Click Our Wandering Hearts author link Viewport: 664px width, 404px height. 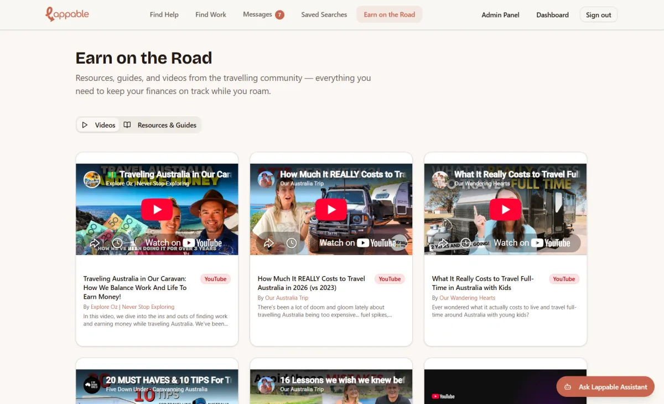[468, 298]
